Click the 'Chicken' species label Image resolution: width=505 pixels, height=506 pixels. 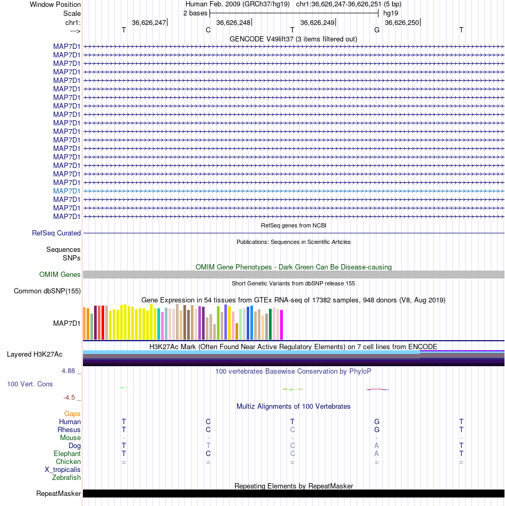tap(68, 462)
